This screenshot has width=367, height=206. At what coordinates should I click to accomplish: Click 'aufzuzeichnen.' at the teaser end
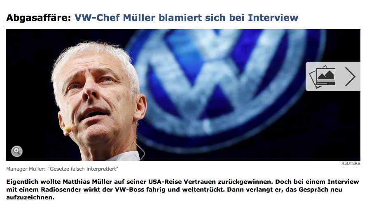click(x=30, y=197)
